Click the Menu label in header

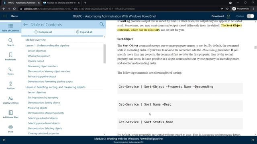point(14,16)
